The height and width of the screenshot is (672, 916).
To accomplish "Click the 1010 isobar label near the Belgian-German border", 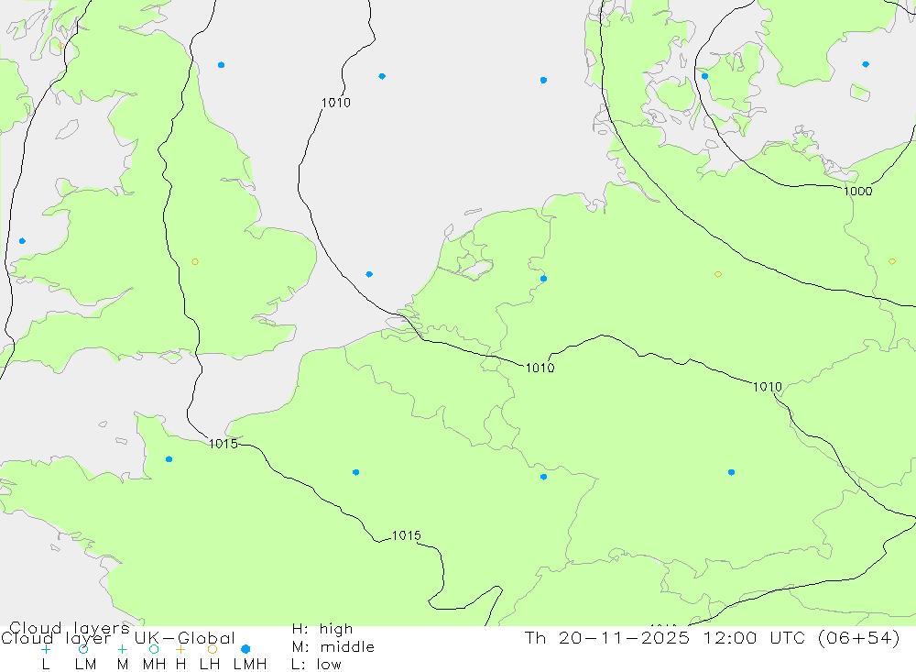I will [540, 368].
